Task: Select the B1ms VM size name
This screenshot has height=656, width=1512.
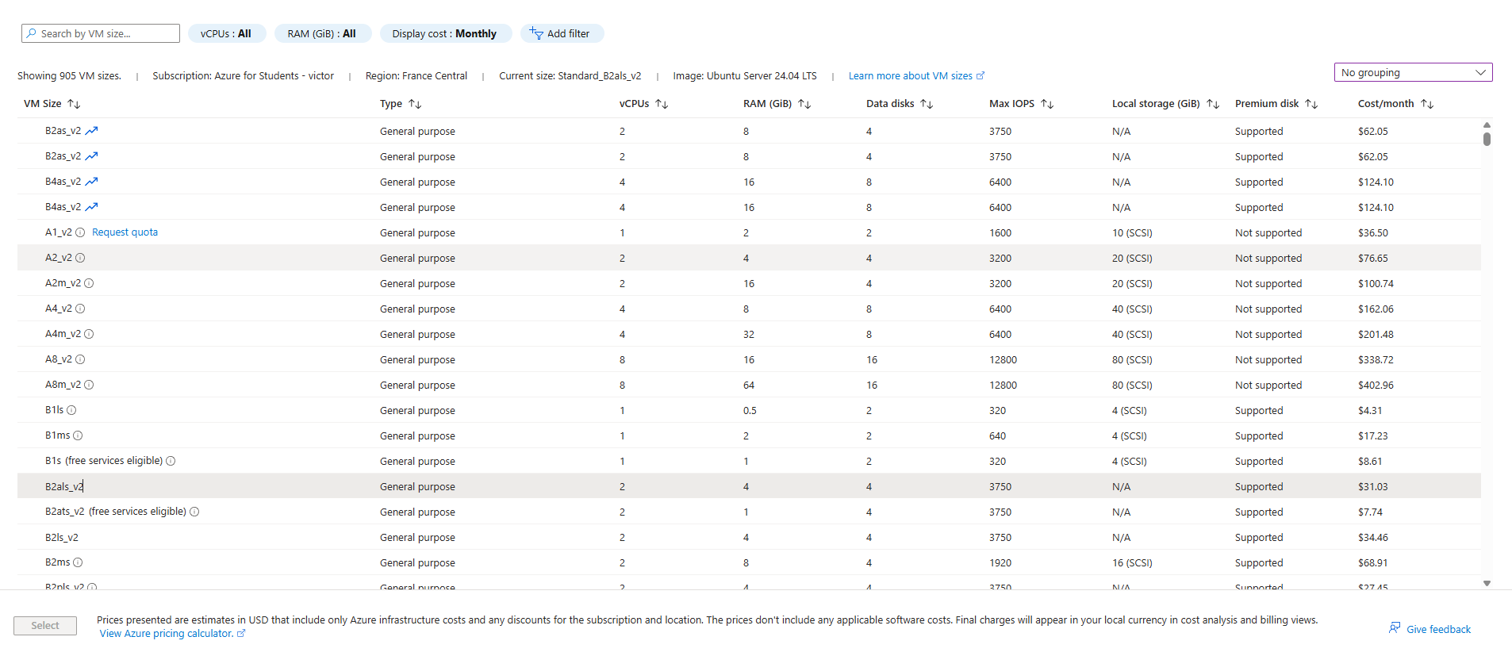Action: (x=58, y=435)
